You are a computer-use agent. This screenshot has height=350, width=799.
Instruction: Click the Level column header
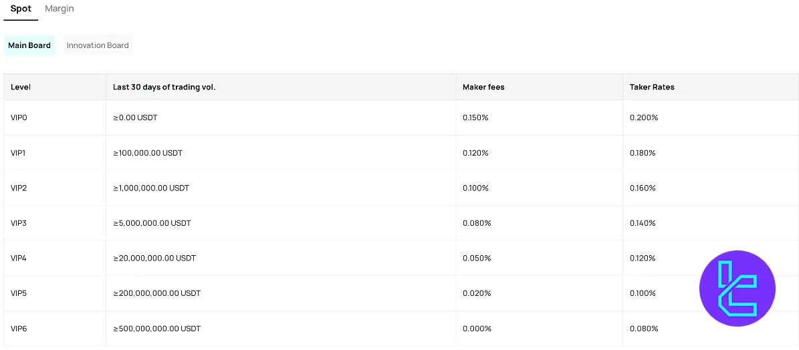point(21,87)
